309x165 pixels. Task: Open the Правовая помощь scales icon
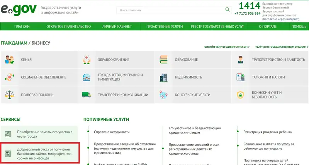click(9, 94)
